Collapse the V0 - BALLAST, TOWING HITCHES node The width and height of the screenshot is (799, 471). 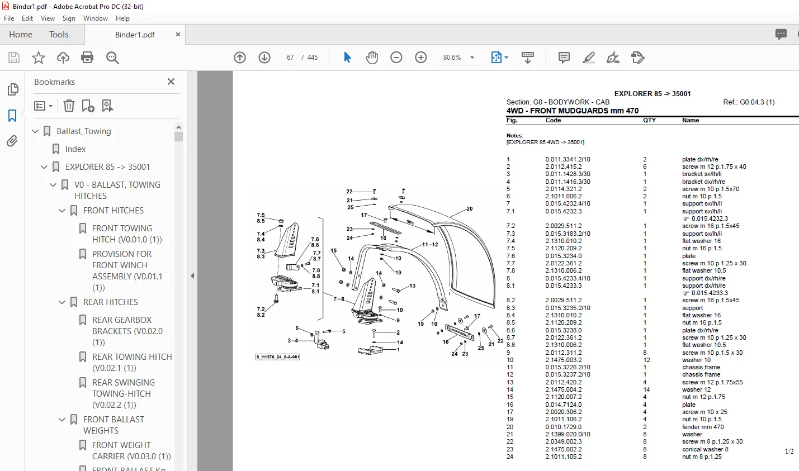[53, 185]
